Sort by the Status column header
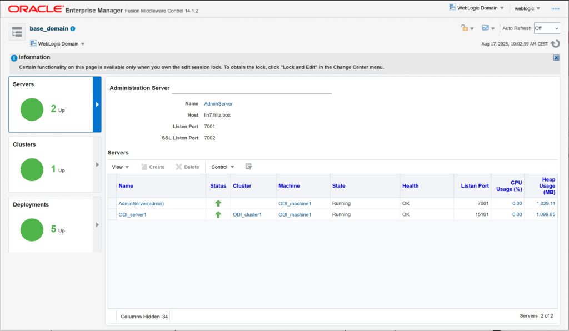This screenshot has width=569, height=331. coord(218,186)
